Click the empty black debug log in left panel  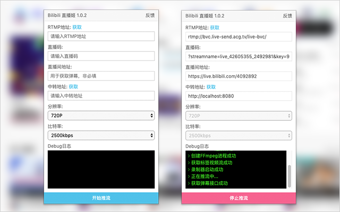[101, 170]
